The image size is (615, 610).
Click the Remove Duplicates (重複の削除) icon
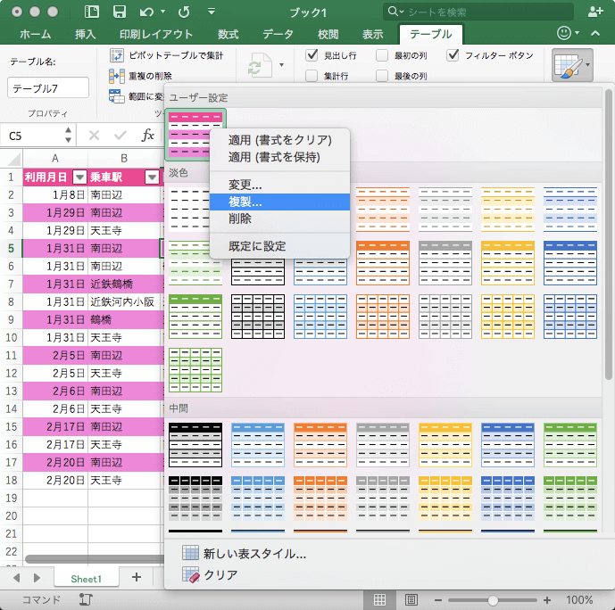116,76
